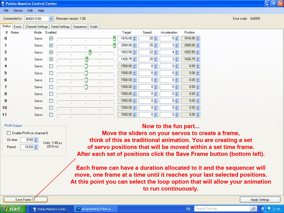Enable the channel 0 servo checkbox
This screenshot has width=284, height=213.
click(x=51, y=38)
